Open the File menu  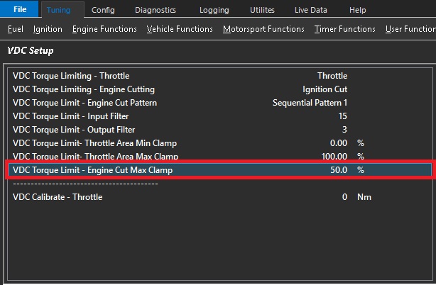click(20, 10)
